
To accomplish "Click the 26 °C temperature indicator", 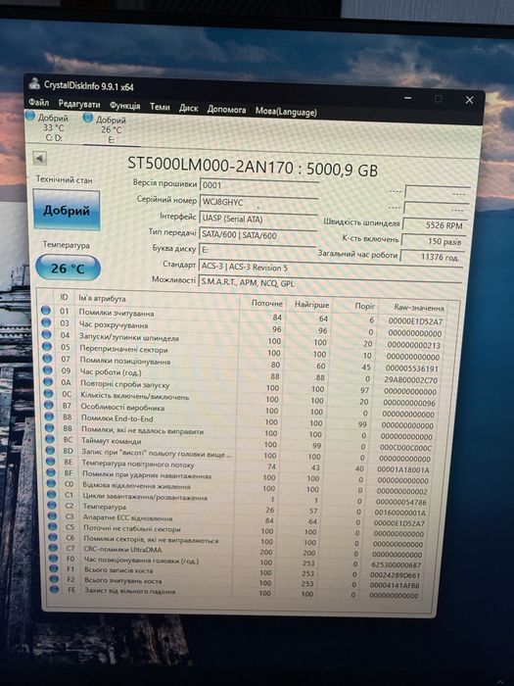I will click(68, 268).
